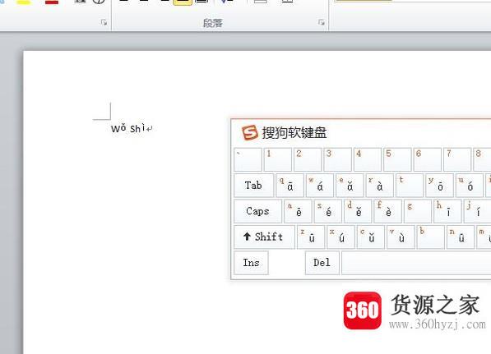Click the 5 key on the soft keyboard
This screenshot has width=491, height=354.
pos(398,159)
